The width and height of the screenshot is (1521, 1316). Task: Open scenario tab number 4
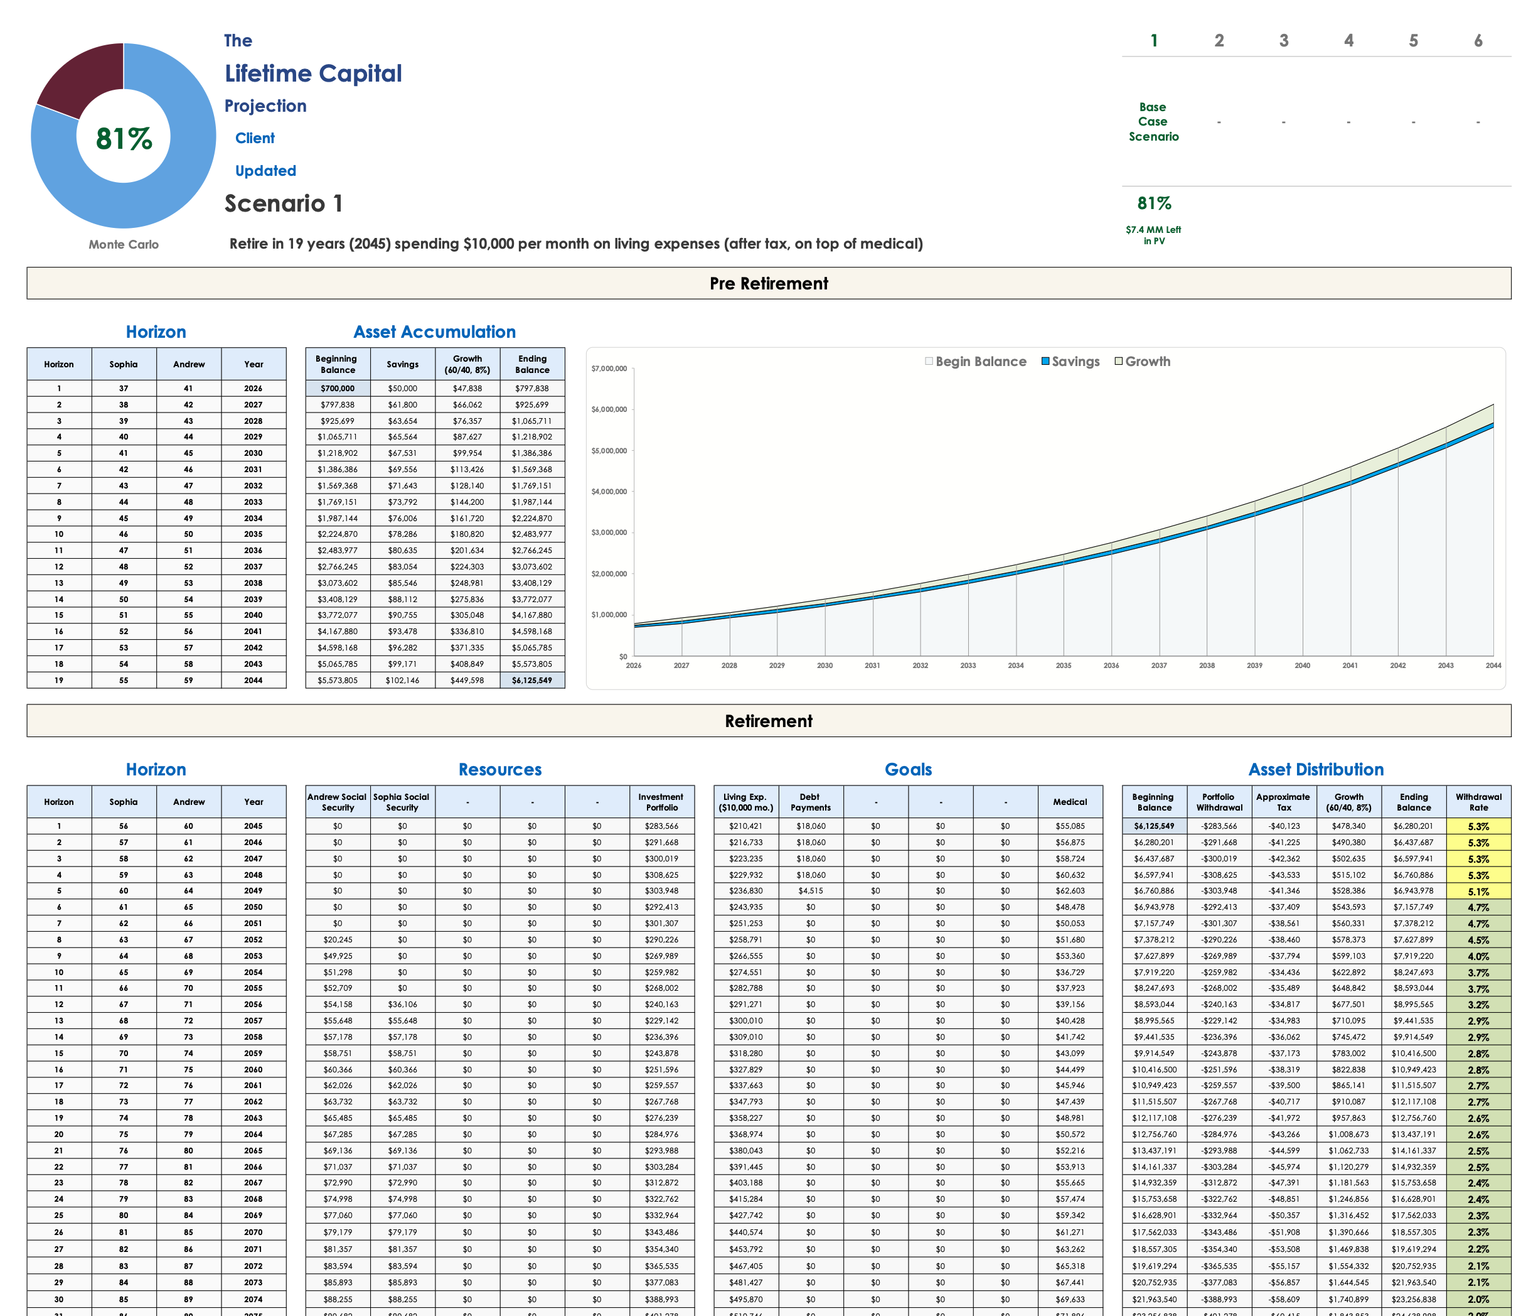tap(1348, 40)
